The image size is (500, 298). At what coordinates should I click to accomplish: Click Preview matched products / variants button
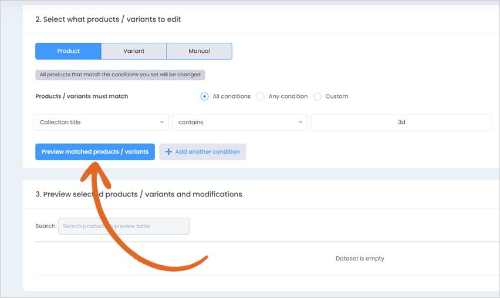coord(95,152)
